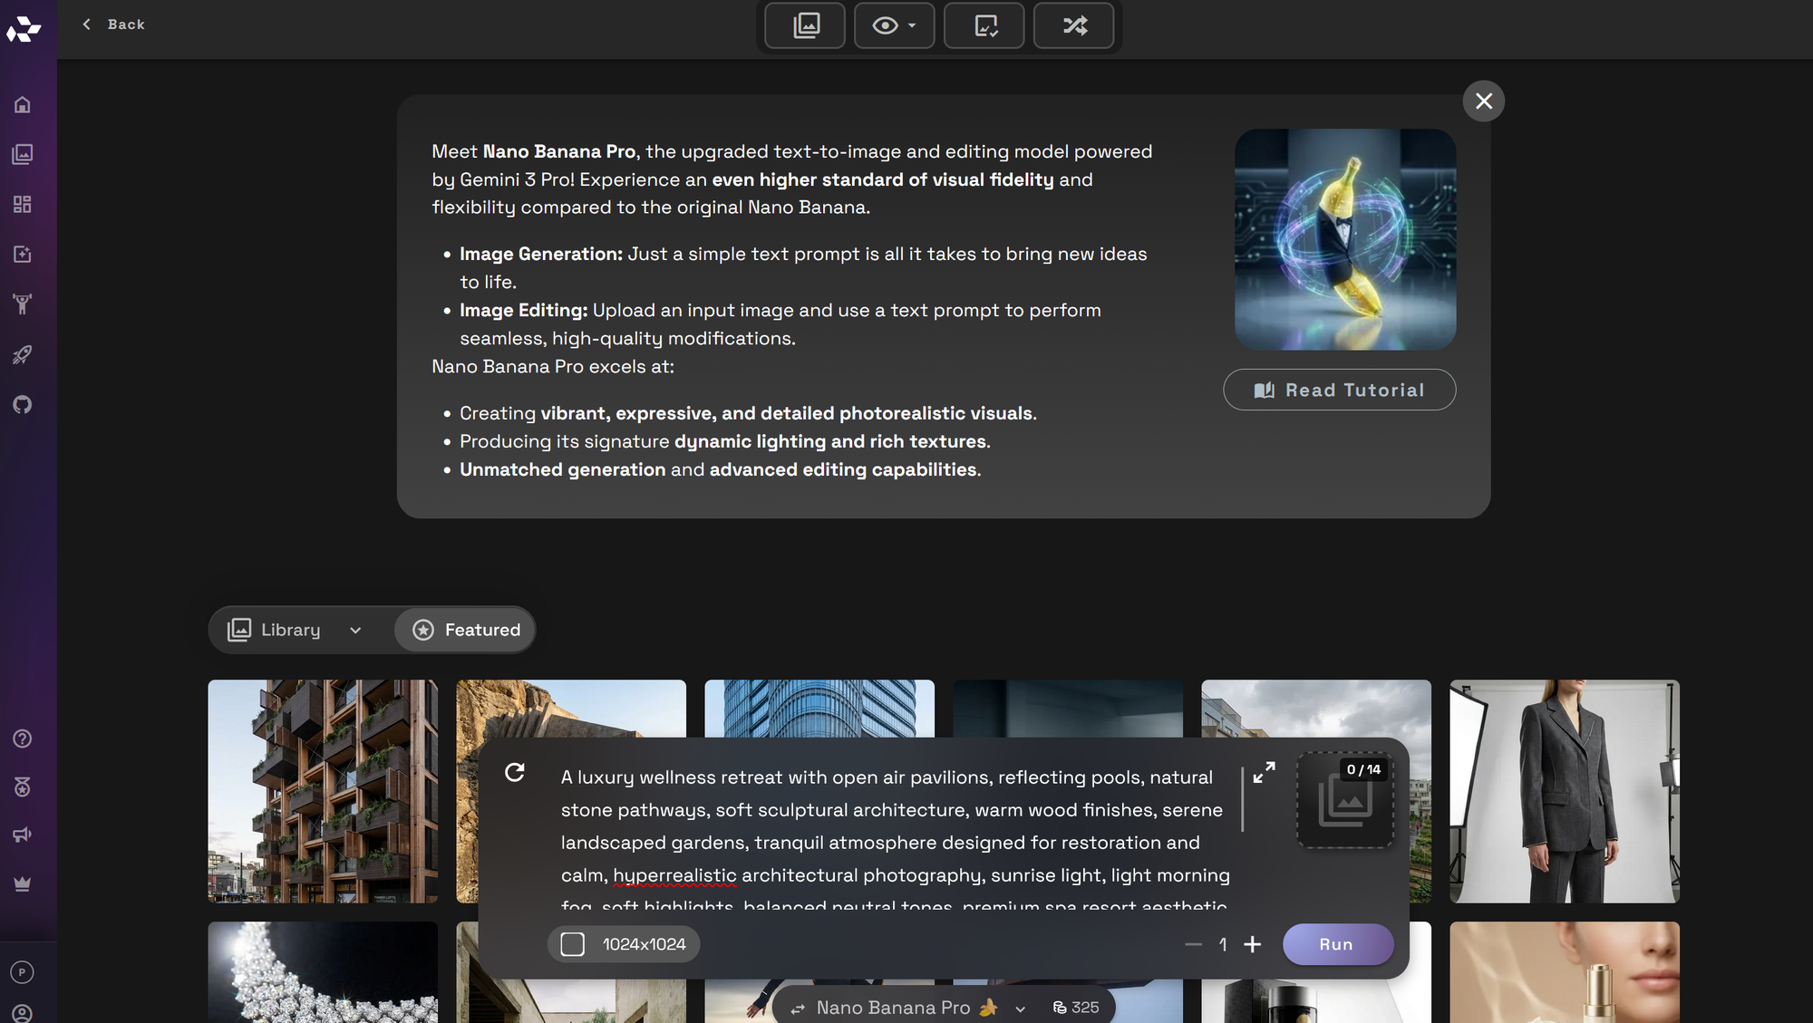Image resolution: width=1813 pixels, height=1023 pixels.
Task: Select the apps grid icon in sidebar
Action: point(22,204)
